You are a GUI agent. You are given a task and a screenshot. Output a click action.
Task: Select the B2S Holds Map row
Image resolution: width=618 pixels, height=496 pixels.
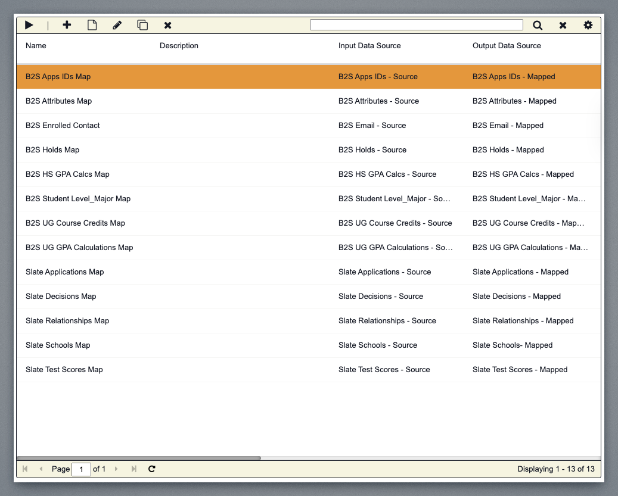[52, 150]
